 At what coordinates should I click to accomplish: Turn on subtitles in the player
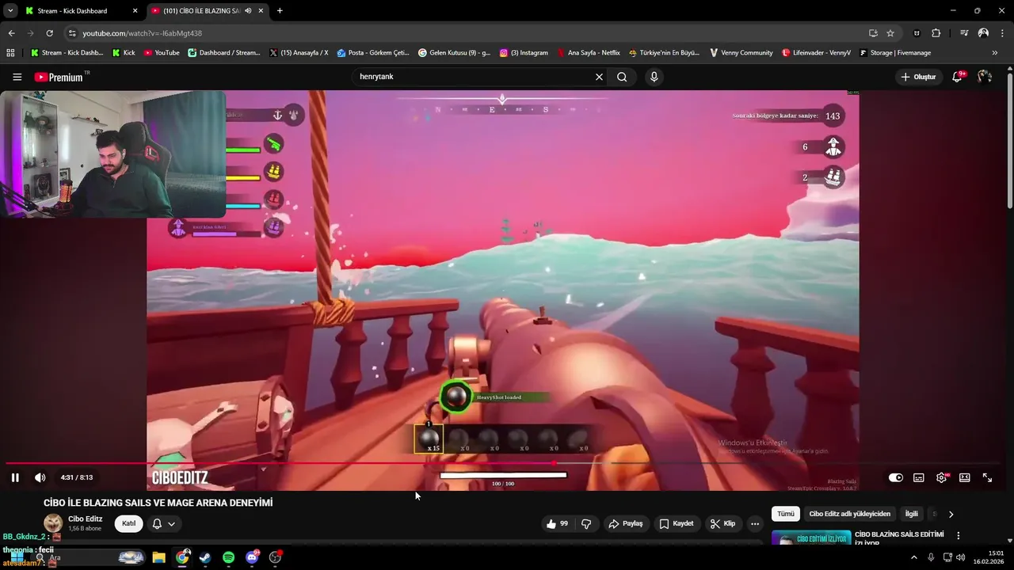click(x=919, y=477)
